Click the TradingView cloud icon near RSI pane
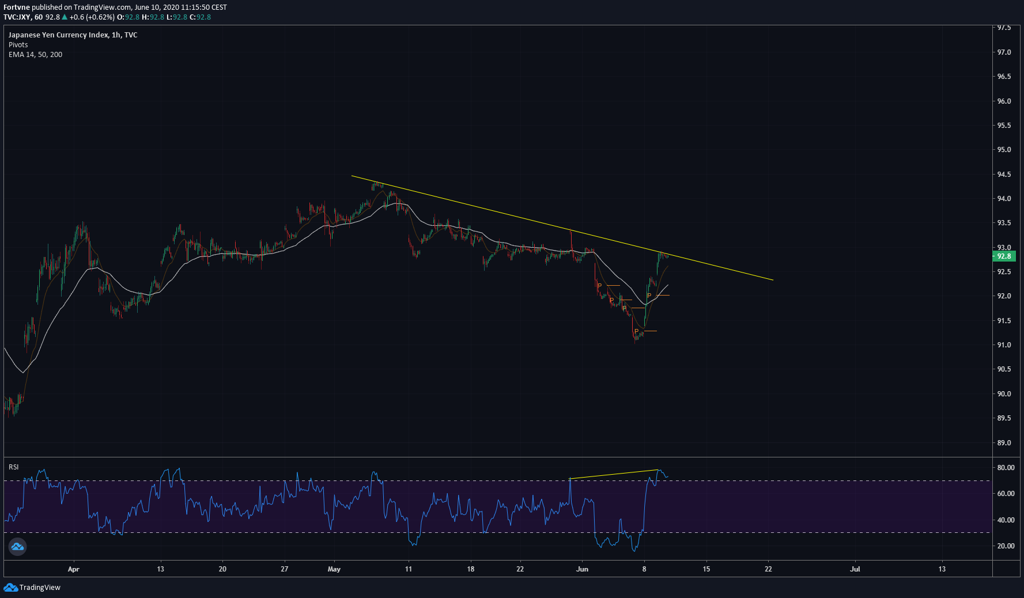 17,547
